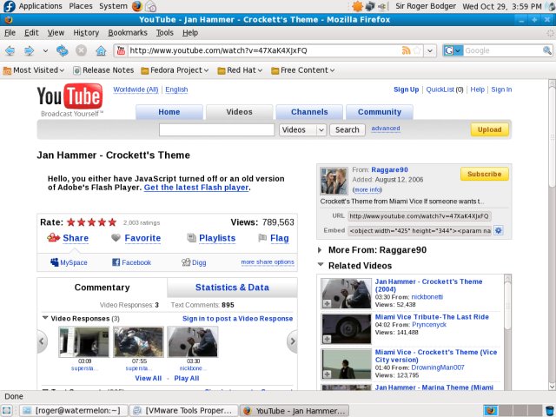
Task: Click the Embed code field
Action: point(420,231)
